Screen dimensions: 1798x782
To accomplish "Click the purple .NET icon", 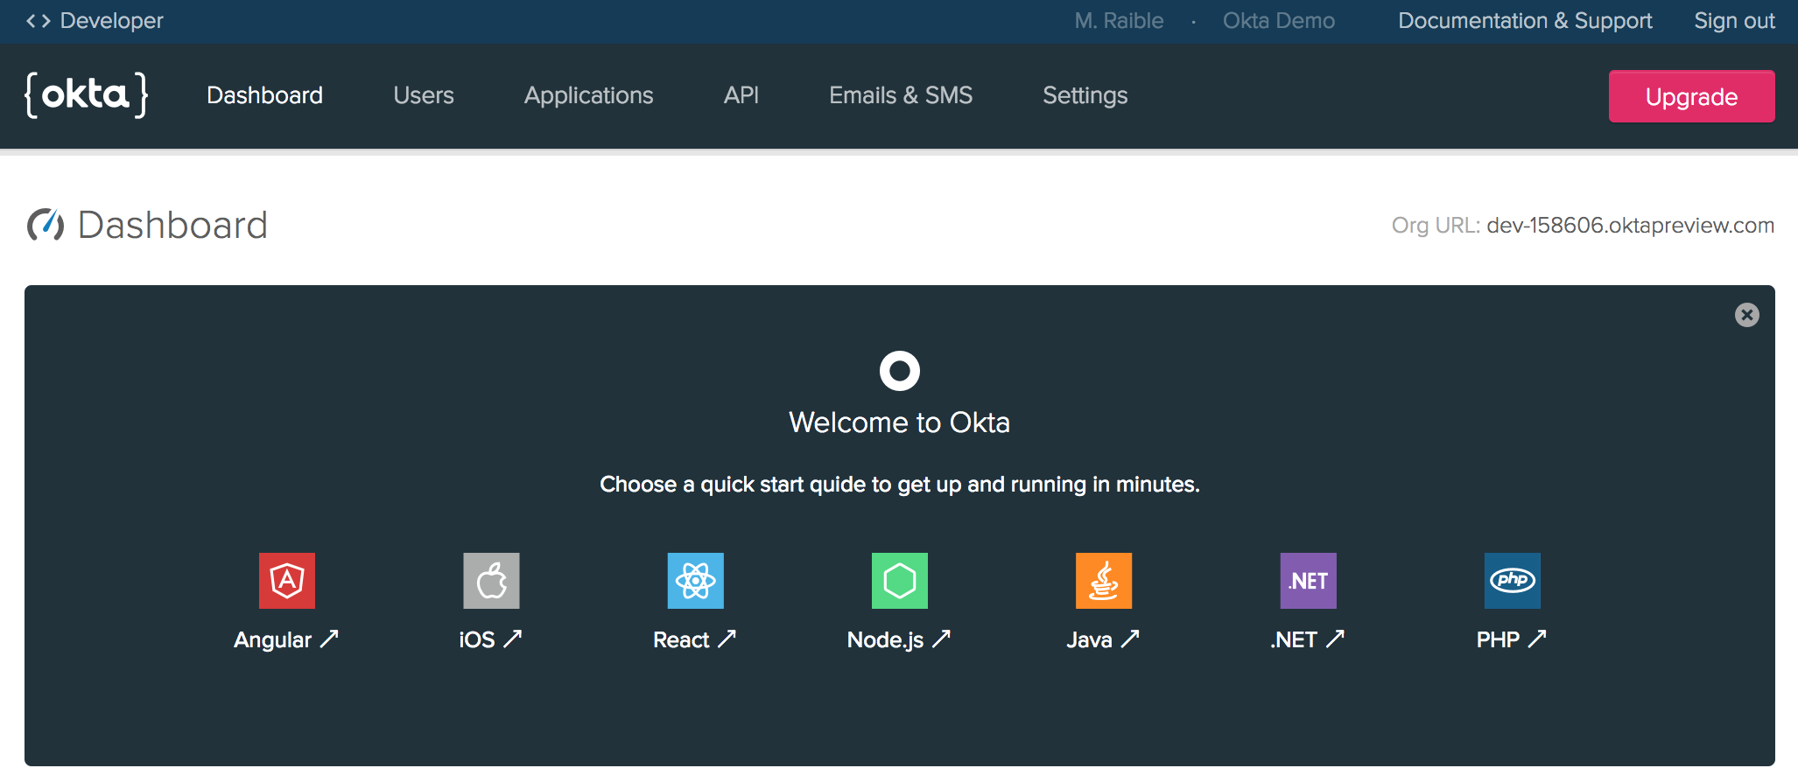I will (1309, 581).
